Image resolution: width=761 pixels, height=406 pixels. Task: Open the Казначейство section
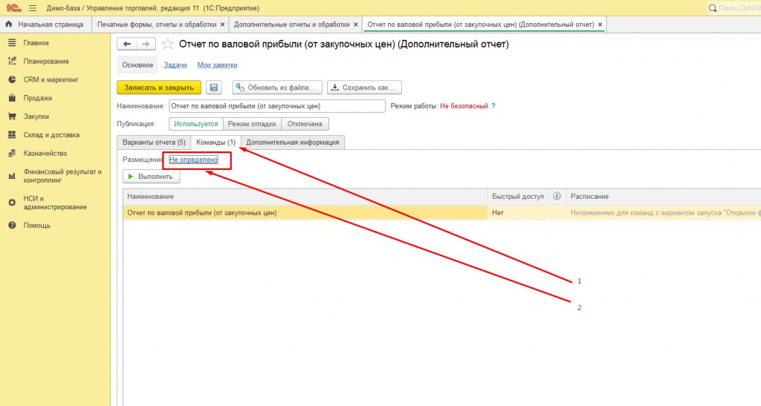point(45,154)
